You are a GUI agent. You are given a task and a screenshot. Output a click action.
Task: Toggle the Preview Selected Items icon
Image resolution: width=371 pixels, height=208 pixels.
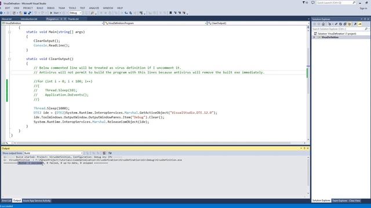click(x=359, y=24)
